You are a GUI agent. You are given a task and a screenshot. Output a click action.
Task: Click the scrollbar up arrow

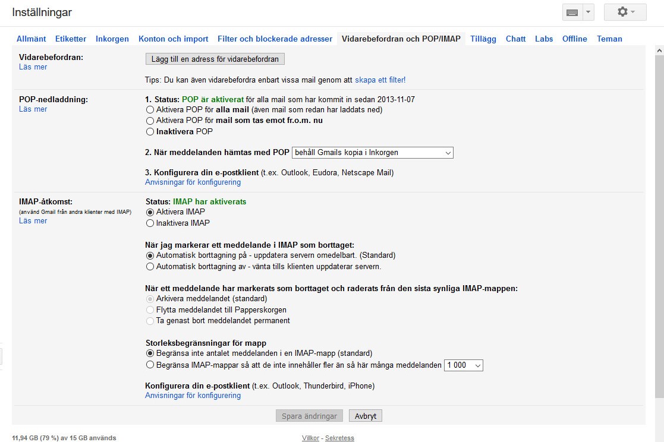(x=659, y=50)
